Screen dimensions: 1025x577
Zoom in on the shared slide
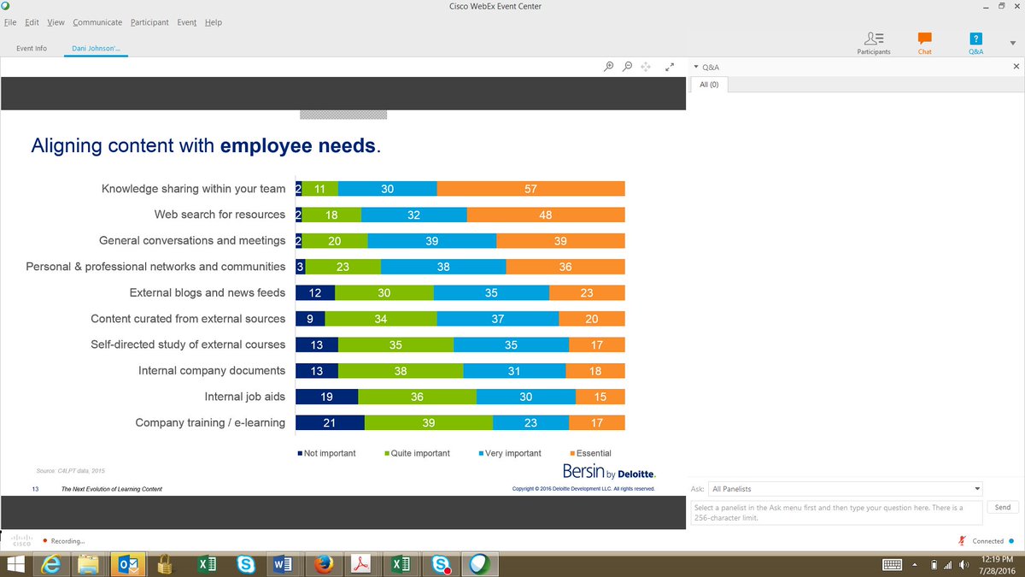tap(609, 67)
